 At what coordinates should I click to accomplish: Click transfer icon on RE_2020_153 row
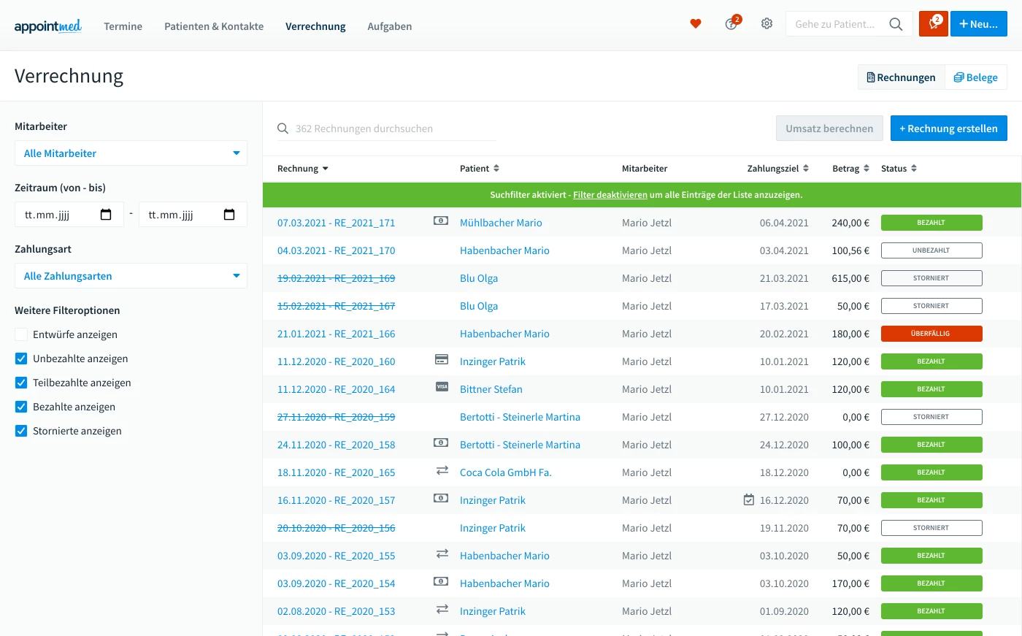pyautogui.click(x=442, y=609)
